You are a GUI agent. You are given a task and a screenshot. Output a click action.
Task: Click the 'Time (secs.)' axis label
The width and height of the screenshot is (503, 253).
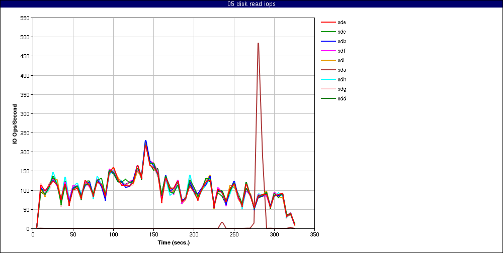(x=174, y=242)
